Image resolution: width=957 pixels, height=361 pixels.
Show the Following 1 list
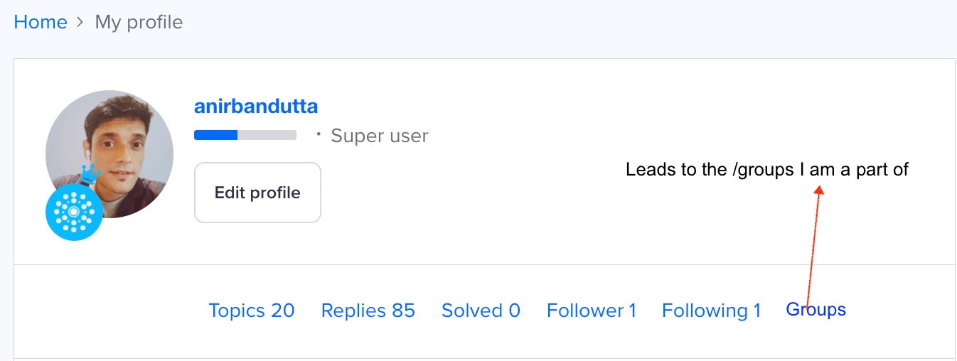tap(712, 311)
